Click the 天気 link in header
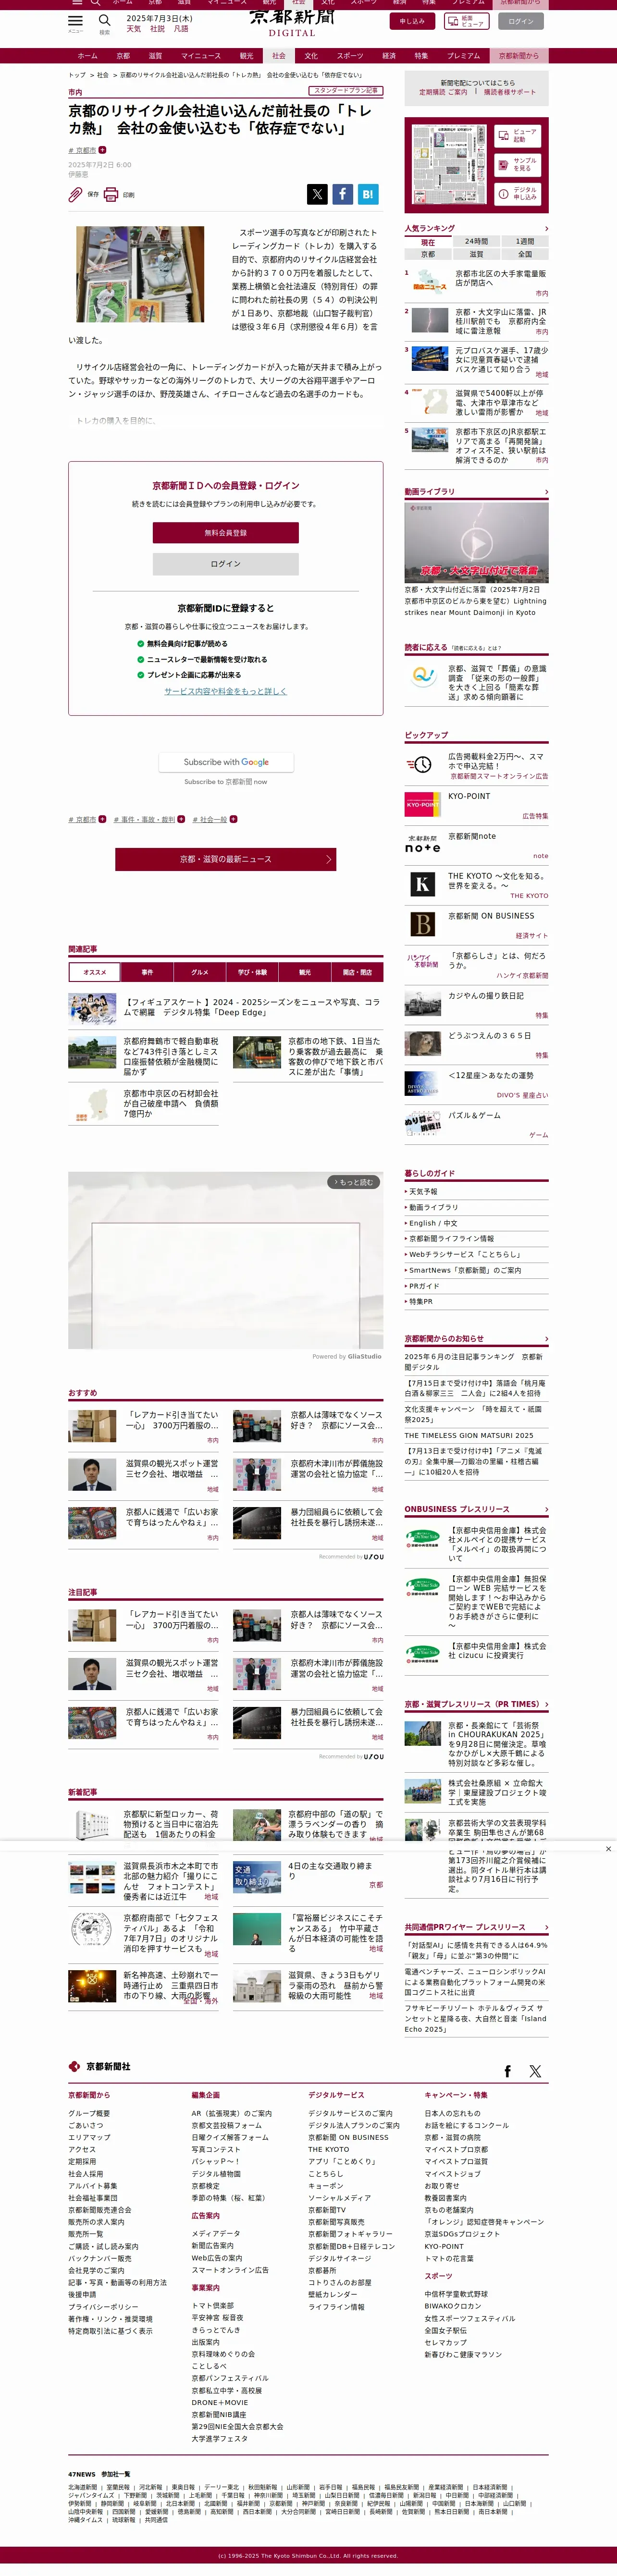The image size is (617, 2576). [134, 29]
